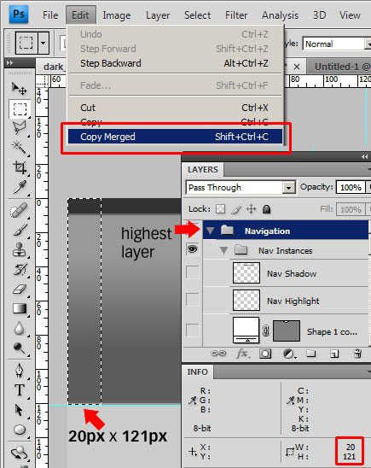Close the current document tab
The image size is (371, 468).
pyautogui.click(x=297, y=67)
